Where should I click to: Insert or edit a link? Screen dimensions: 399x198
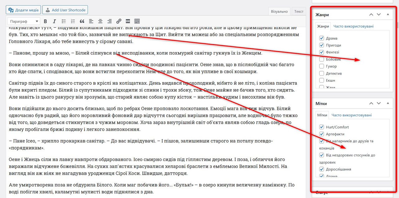[x=119, y=21]
